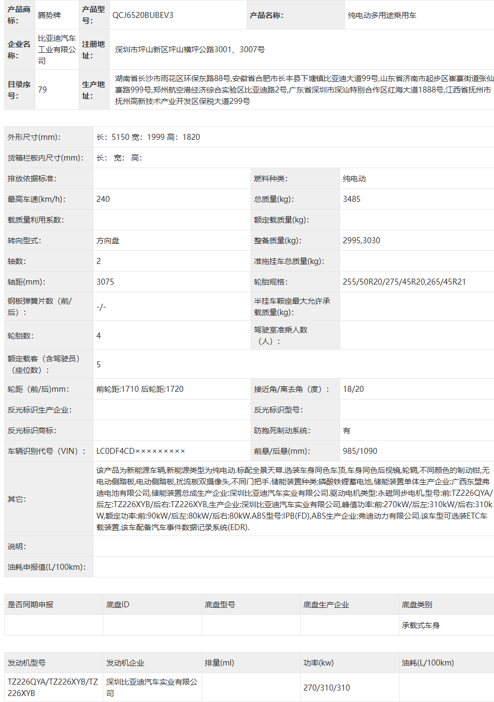Select the brand value 腾势牌
The width and height of the screenshot is (494, 702).
pyautogui.click(x=50, y=15)
